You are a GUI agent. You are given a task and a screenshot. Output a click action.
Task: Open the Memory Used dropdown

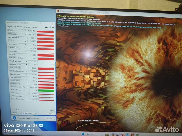point(26,51)
